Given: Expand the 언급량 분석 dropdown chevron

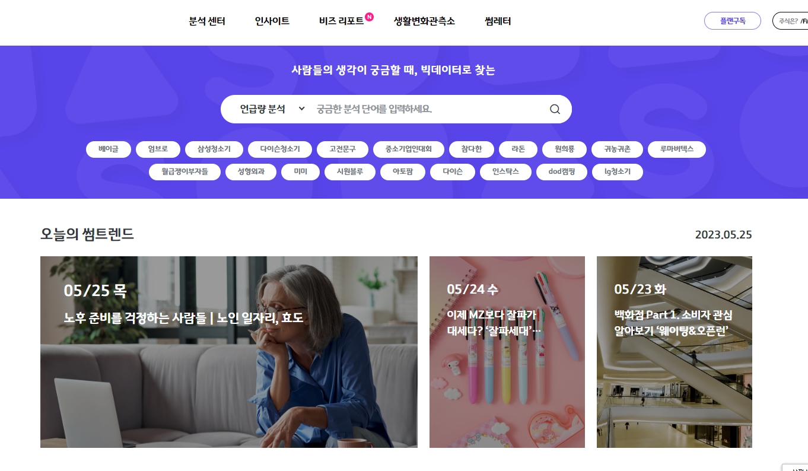Looking at the screenshot, I should (301, 109).
